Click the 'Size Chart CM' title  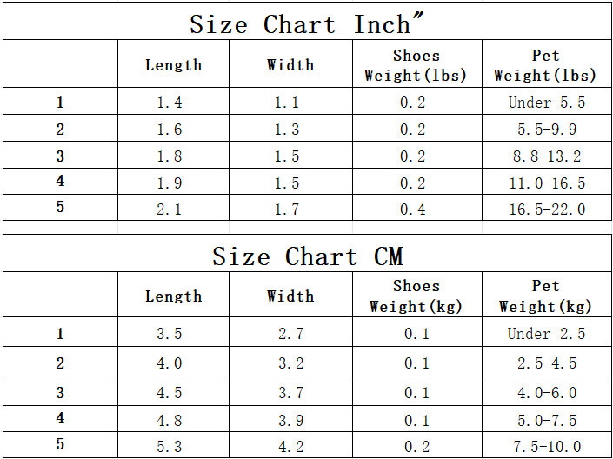pos(307,256)
